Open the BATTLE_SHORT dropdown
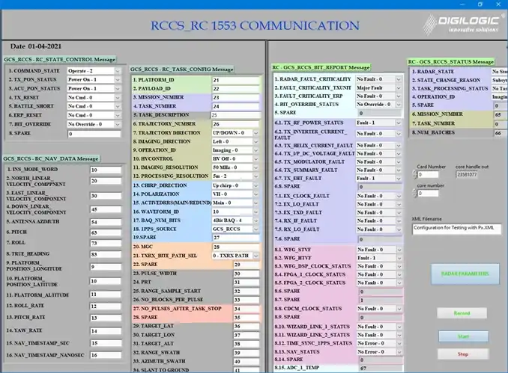 (x=117, y=106)
